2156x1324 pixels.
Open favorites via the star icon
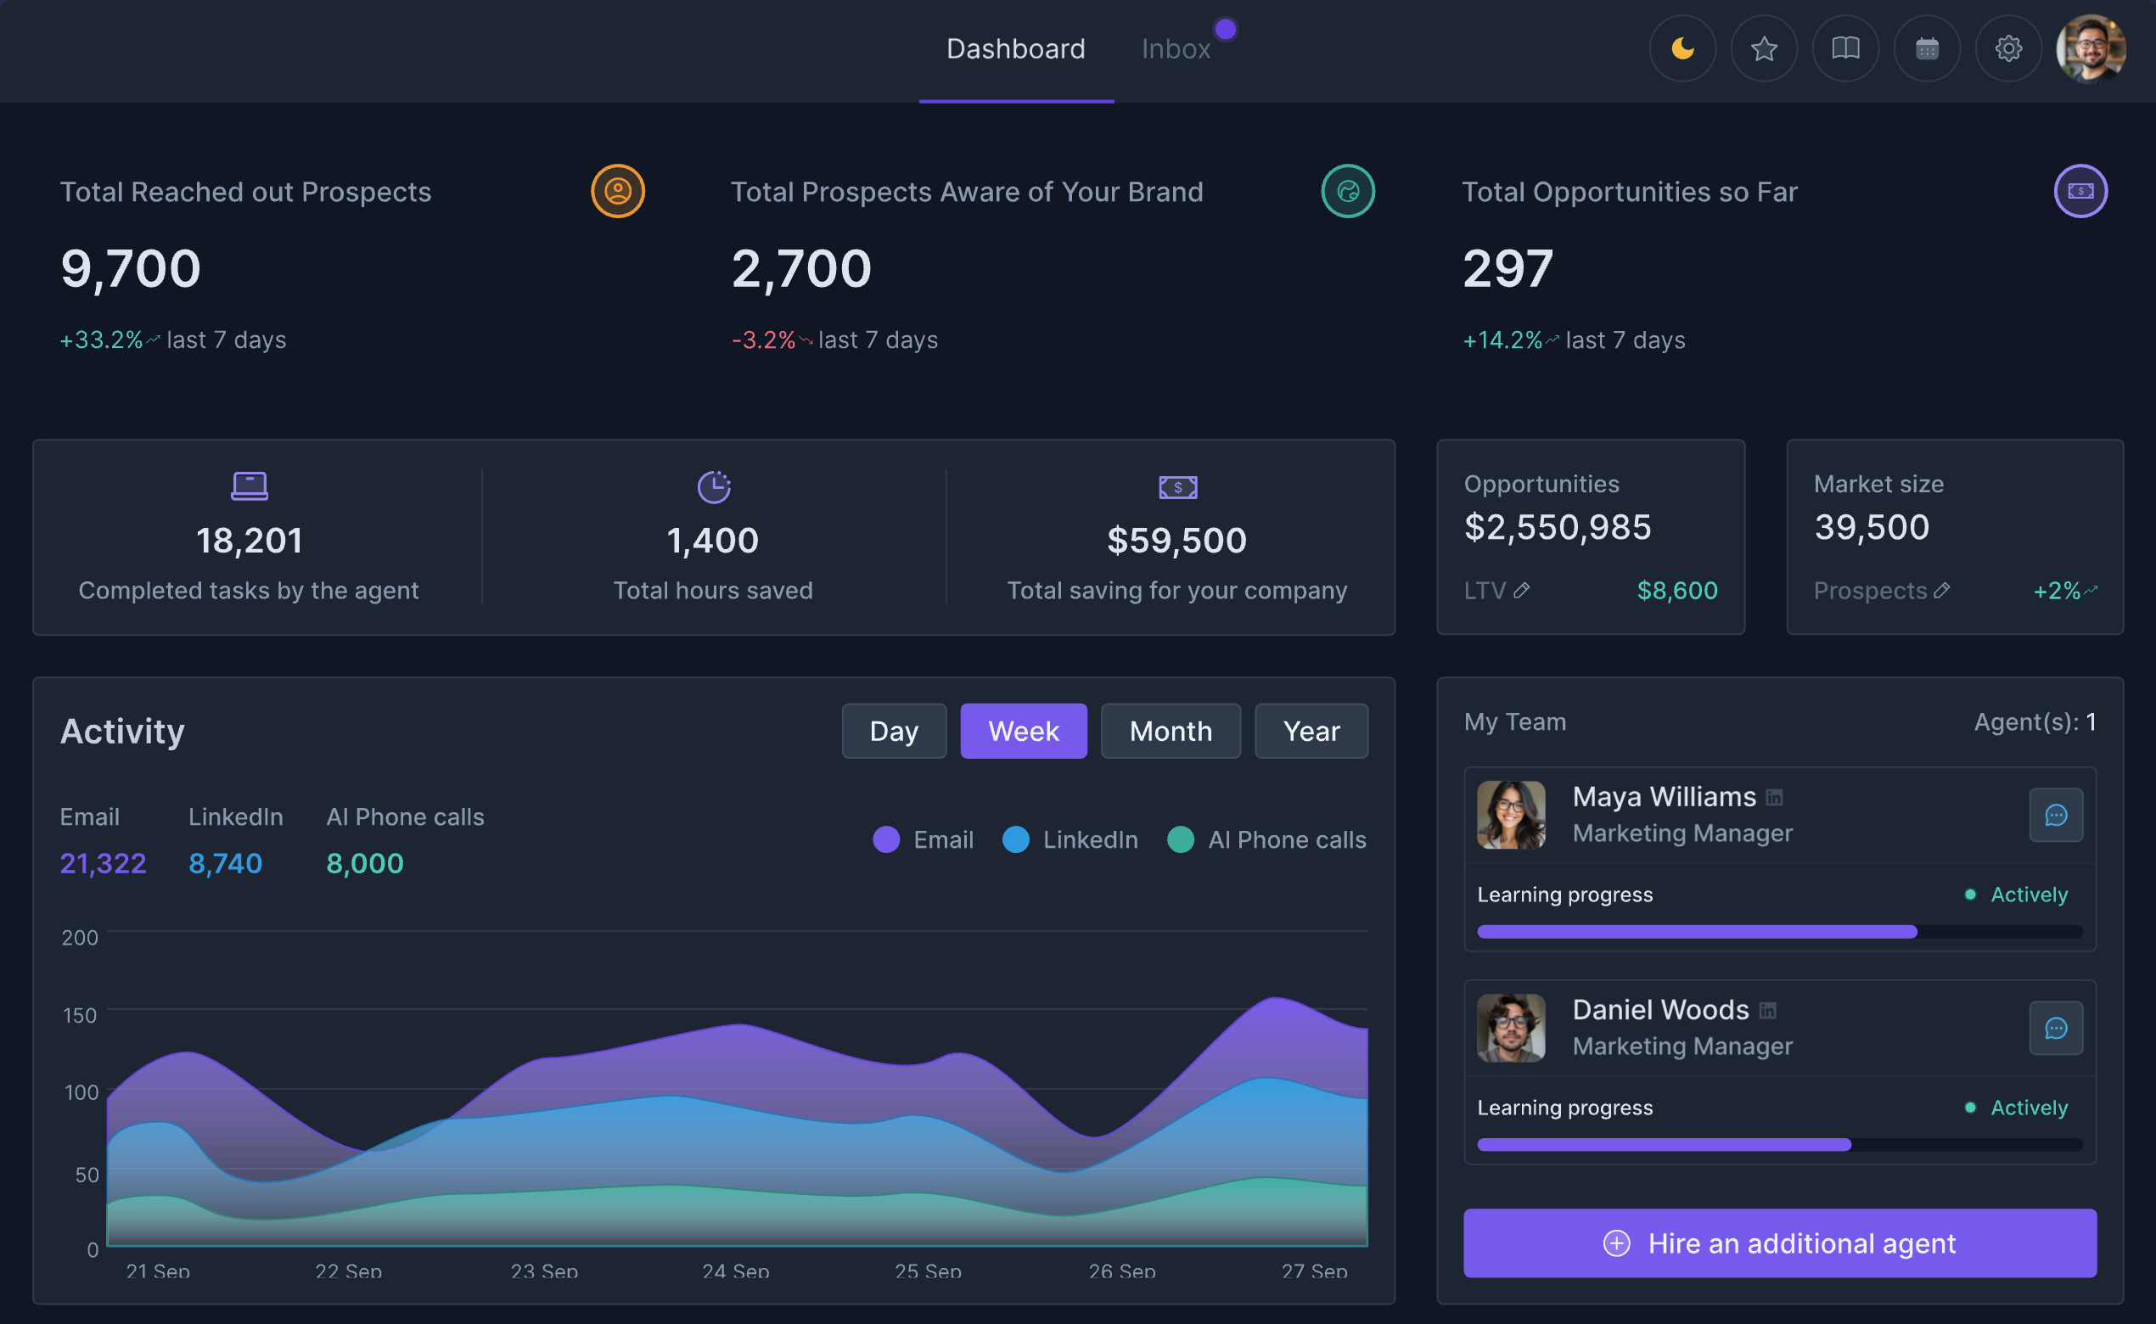[1764, 48]
